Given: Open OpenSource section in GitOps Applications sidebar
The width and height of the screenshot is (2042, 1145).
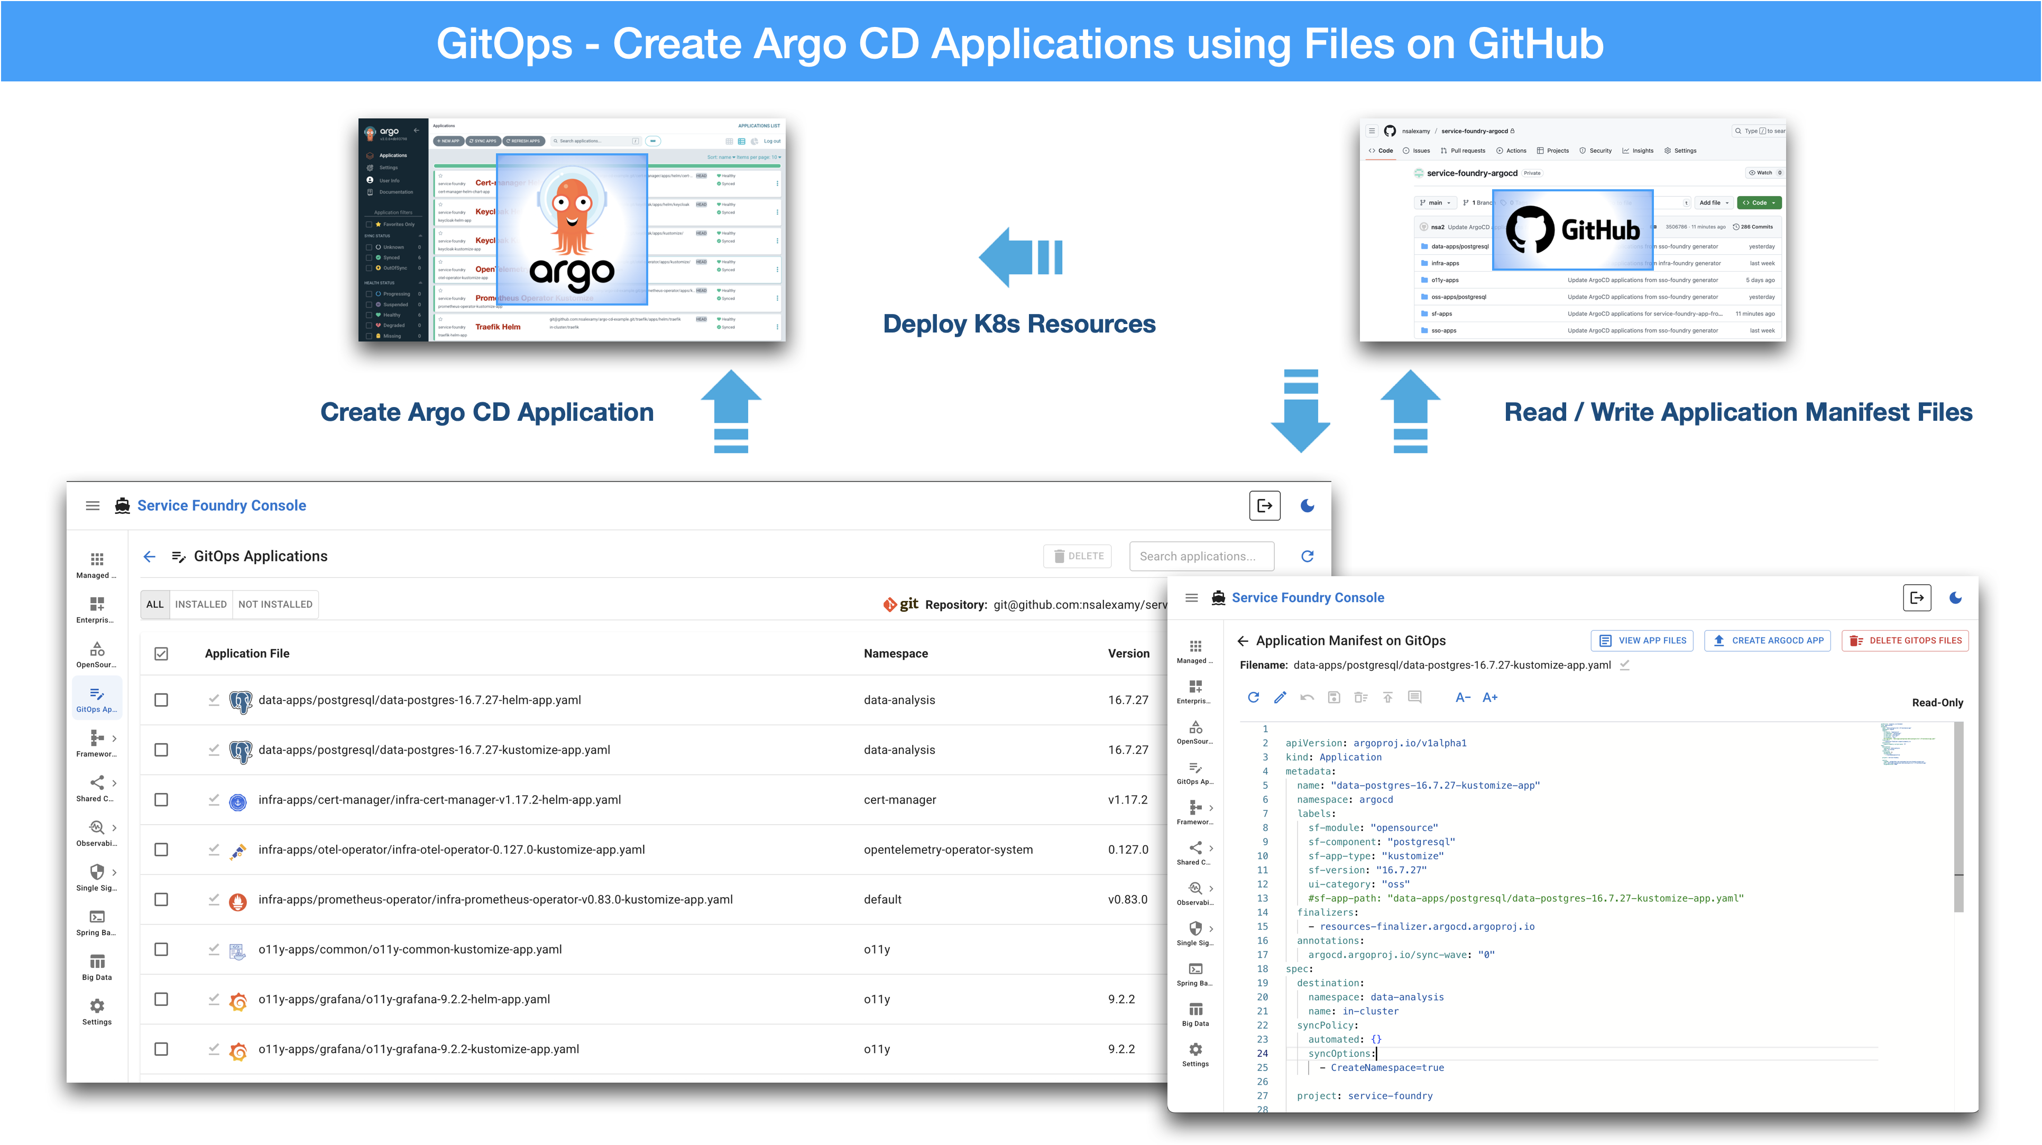Looking at the screenshot, I should (x=97, y=654).
